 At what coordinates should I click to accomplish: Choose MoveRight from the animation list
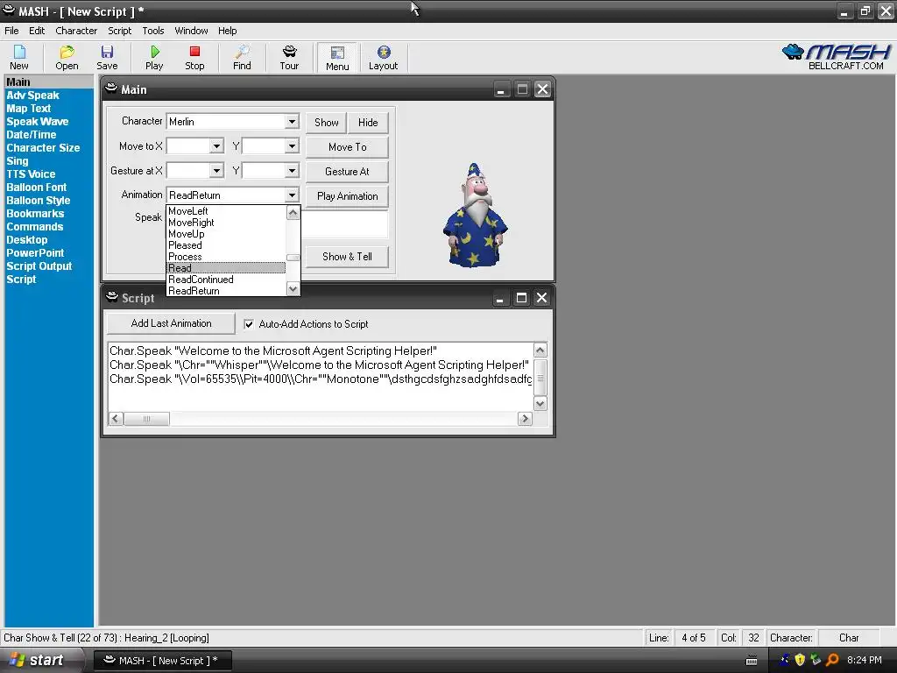226,223
